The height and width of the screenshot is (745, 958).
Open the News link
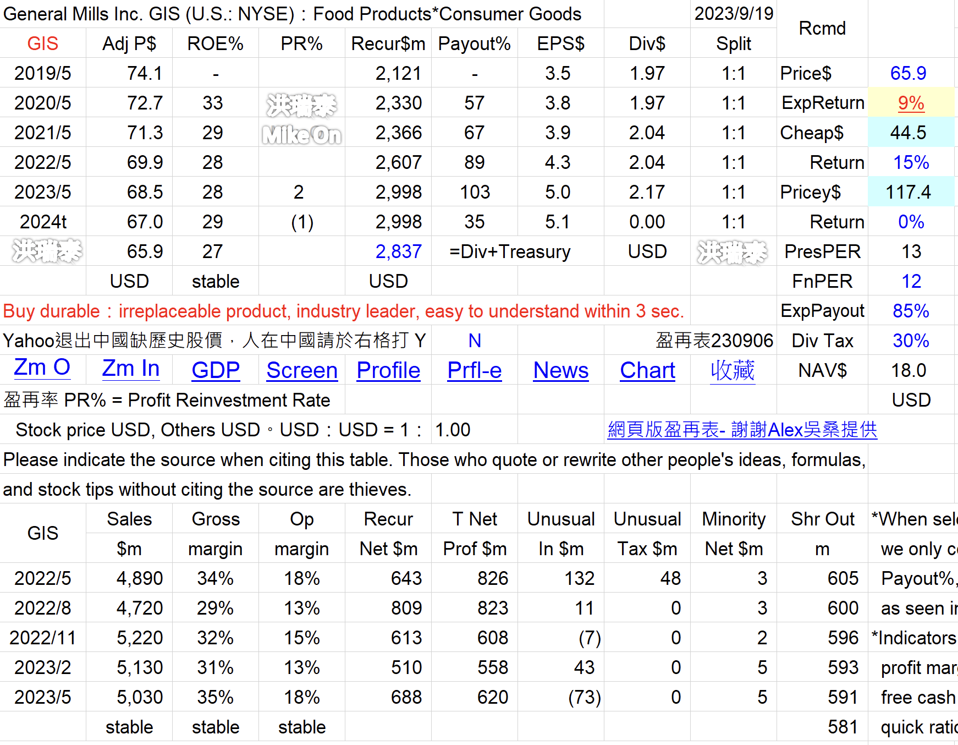(561, 370)
